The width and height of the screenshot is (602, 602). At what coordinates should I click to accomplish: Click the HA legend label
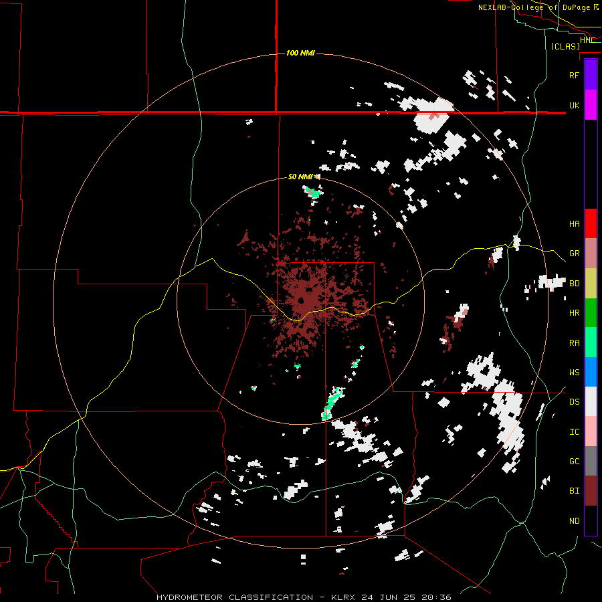pyautogui.click(x=574, y=223)
